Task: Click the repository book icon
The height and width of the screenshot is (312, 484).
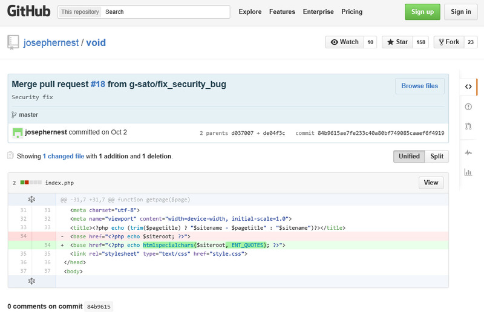Action: click(x=13, y=42)
